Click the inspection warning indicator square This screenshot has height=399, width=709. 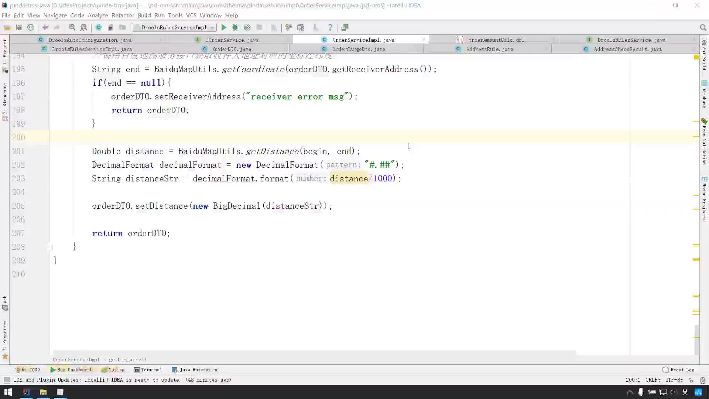point(696,57)
